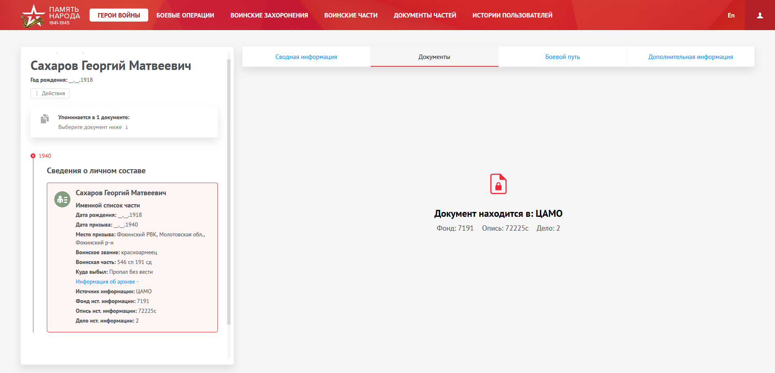The height and width of the screenshot is (373, 775).
Task: Click the locked document icon
Action: coord(498,184)
